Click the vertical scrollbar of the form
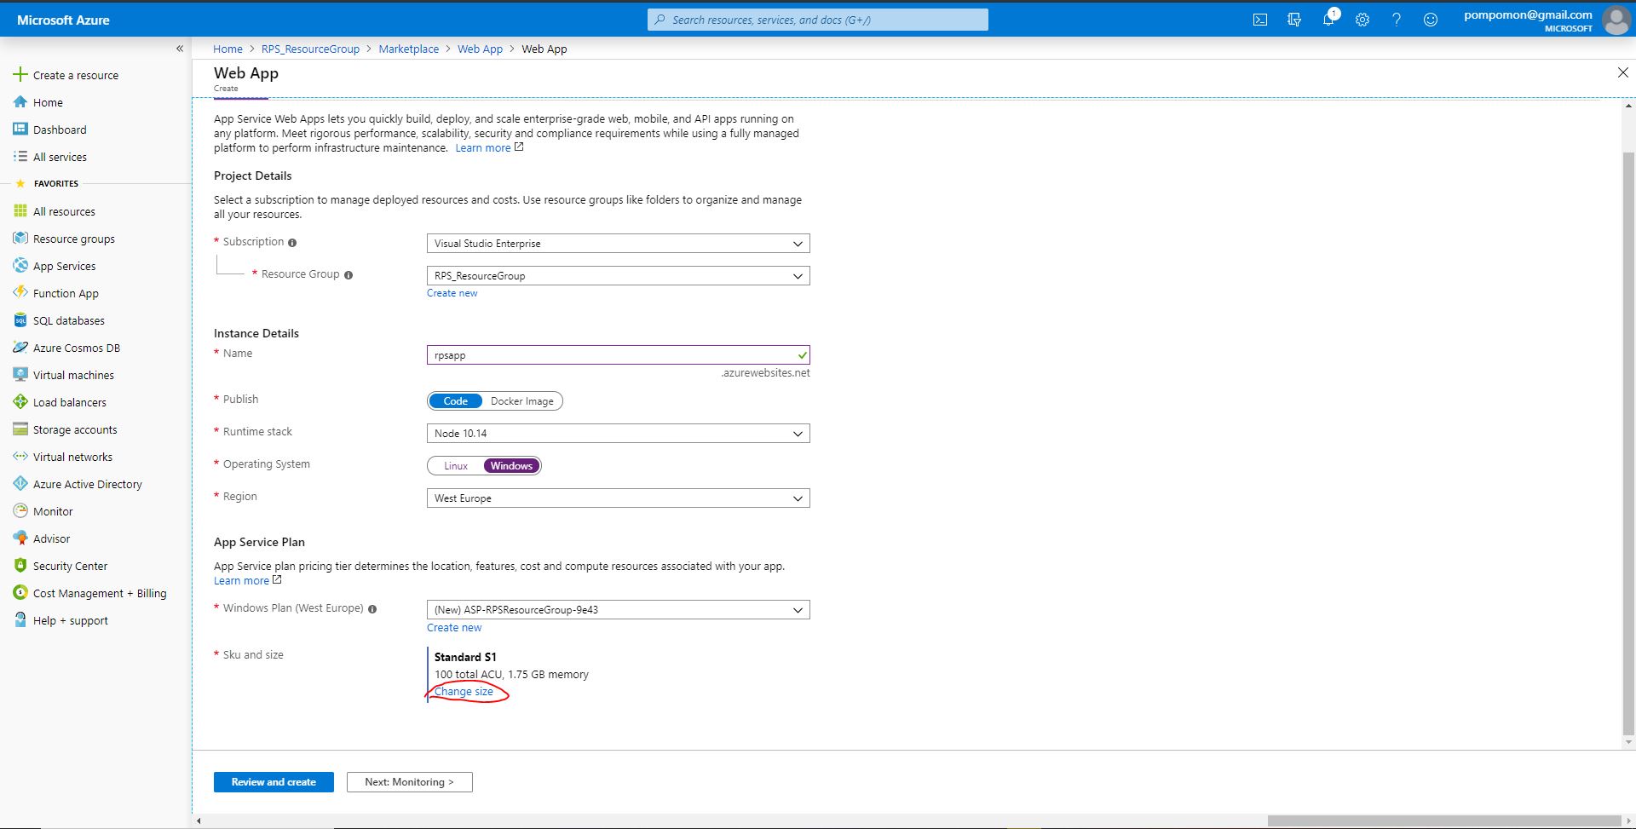Screen dimensions: 1636x829 [x=1628, y=443]
